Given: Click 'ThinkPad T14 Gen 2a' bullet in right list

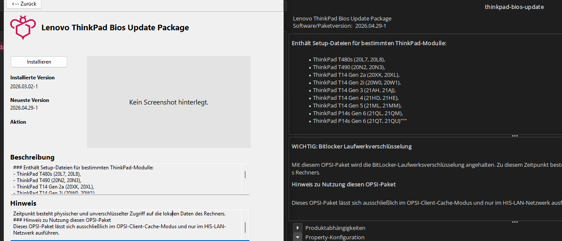Looking at the screenshot, I should click(356, 75).
